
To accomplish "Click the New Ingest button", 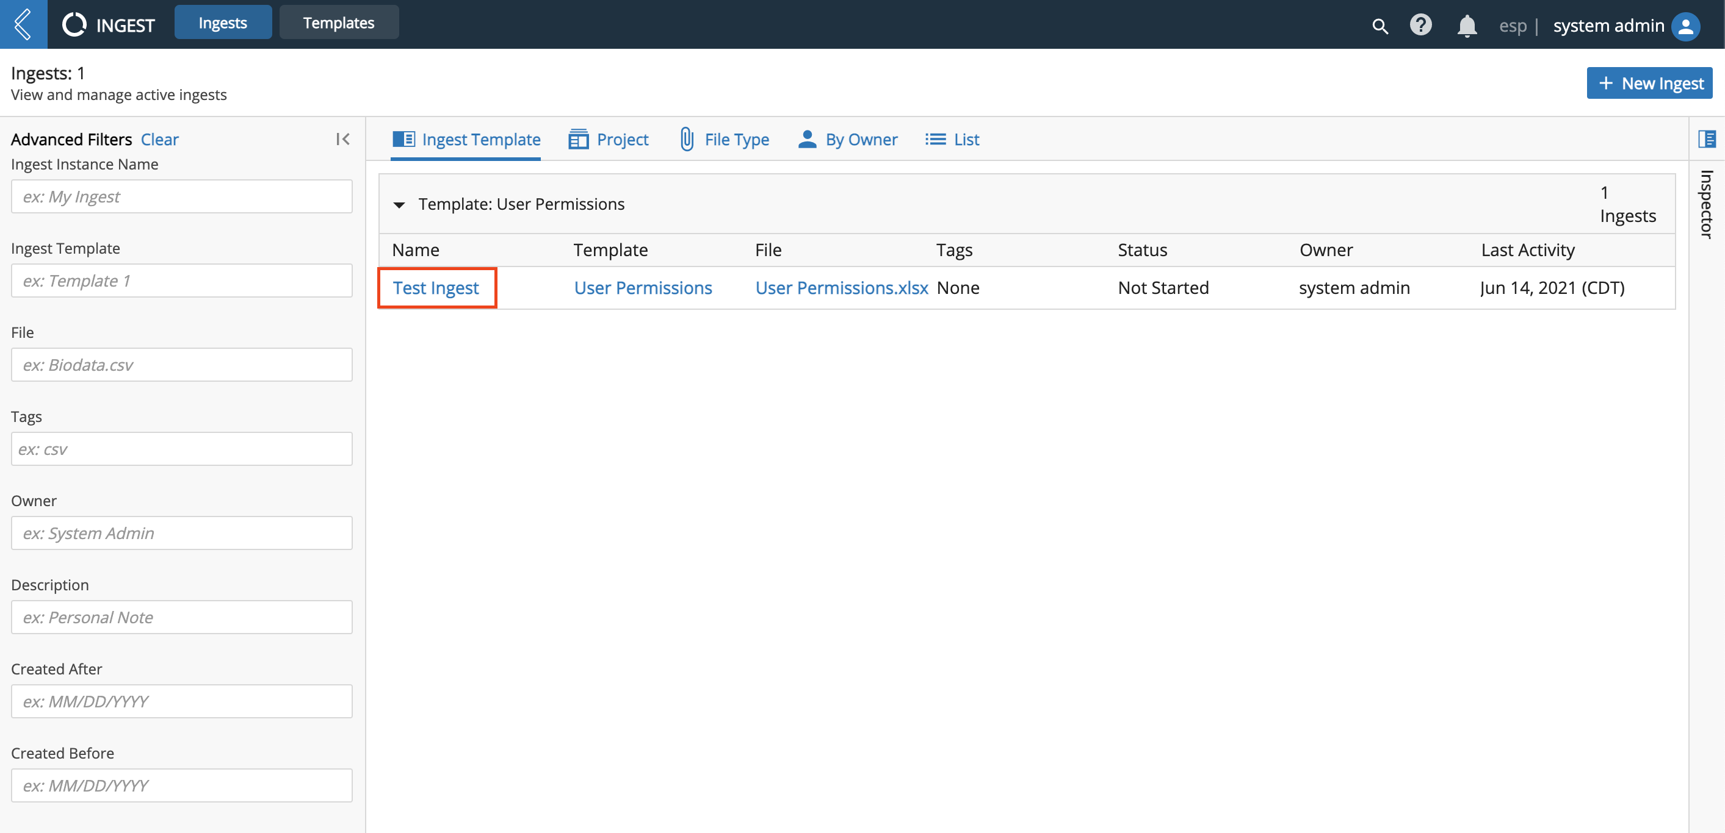I will pos(1649,83).
